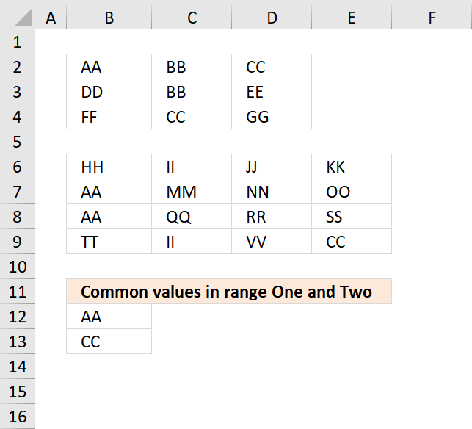Click the select-all corner triangle
This screenshot has height=429, width=472.
(x=23, y=18)
